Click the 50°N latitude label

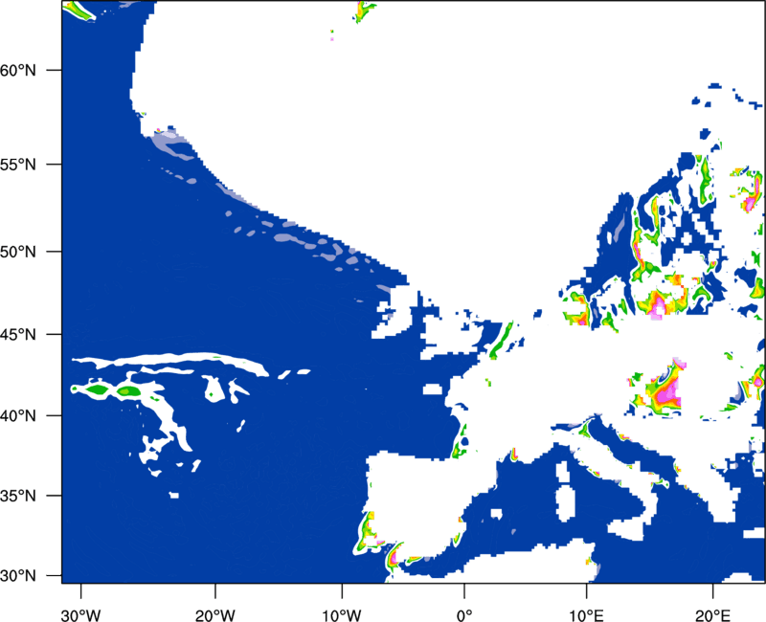tap(18, 252)
